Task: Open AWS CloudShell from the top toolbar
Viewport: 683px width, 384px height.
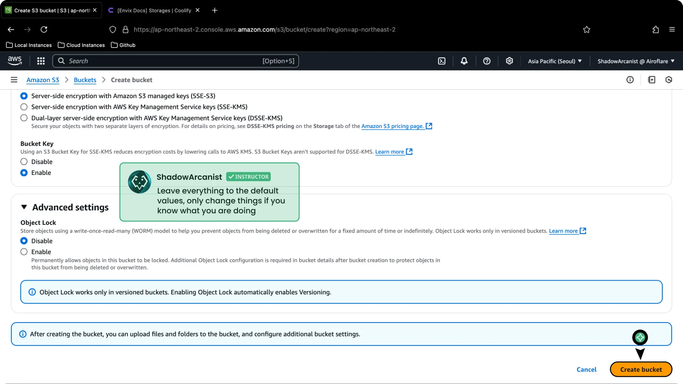Action: [441, 61]
